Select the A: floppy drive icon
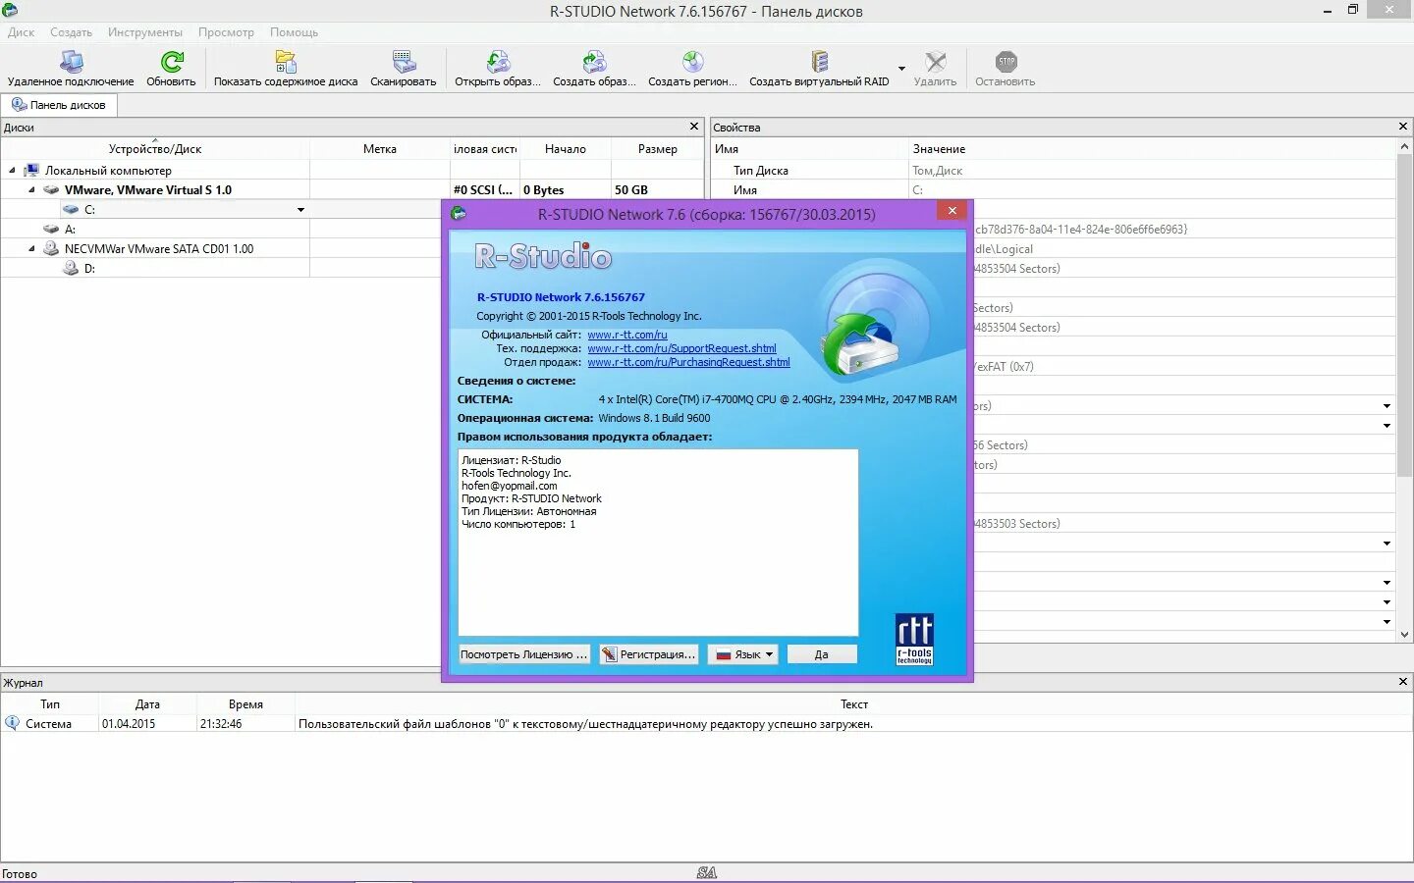Screen dimensions: 1414x883 point(51,230)
